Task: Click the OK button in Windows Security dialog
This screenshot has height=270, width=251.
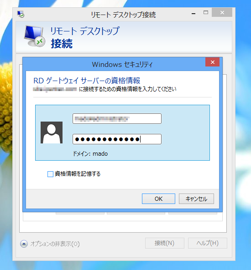Action: pos(158,199)
